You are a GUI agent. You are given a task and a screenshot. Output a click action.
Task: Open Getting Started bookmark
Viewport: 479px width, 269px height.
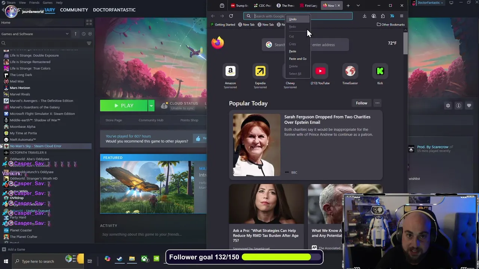(223, 25)
